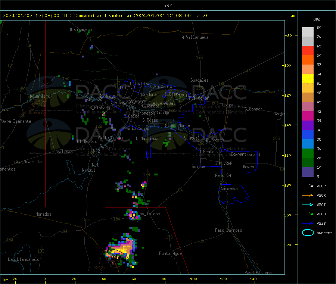This screenshot has height=284, width=336.
Task: Click the SAN_RAFAEL city label
Action: coord(137,102)
